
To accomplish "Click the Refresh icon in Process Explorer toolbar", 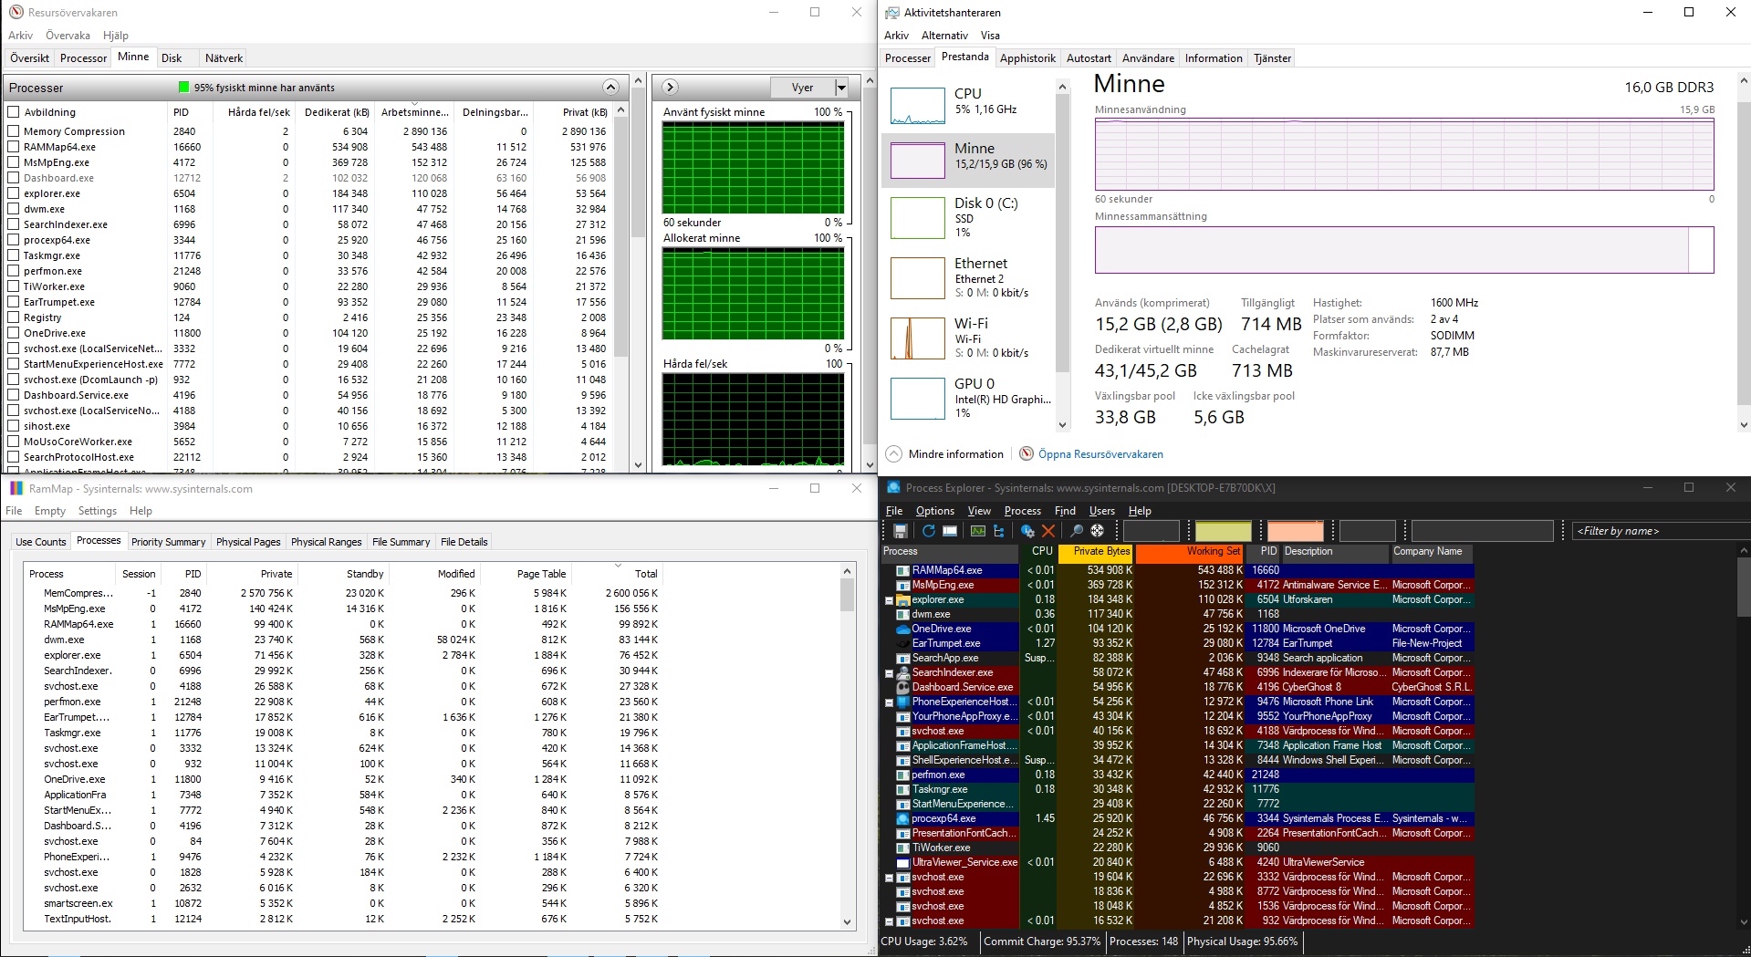I will pos(929,531).
